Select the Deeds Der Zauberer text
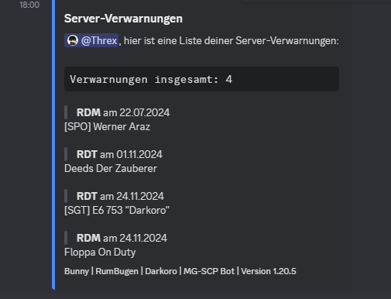This screenshot has width=391, height=299. click(111, 169)
